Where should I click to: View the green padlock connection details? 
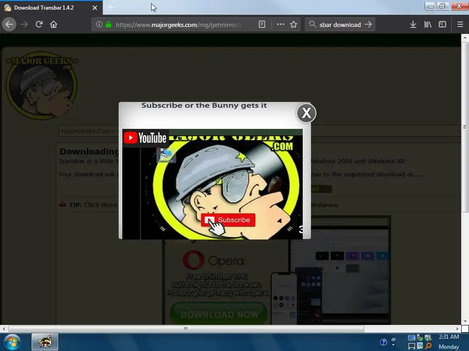point(109,25)
